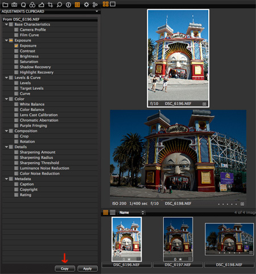The image size is (256, 274).
Task: Click adjustments icon on DSC_6198.NEF viewer label
Action: 242,204
